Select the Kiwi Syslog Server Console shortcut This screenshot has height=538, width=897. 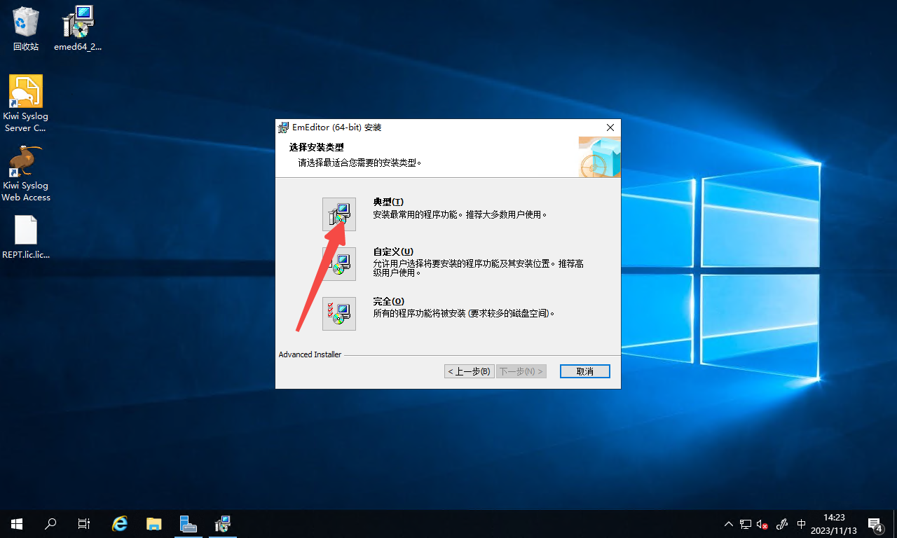click(26, 102)
